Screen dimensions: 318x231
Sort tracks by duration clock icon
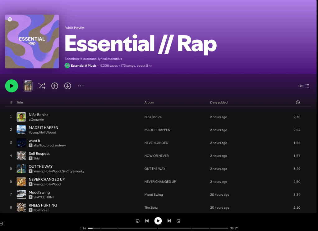click(297, 102)
